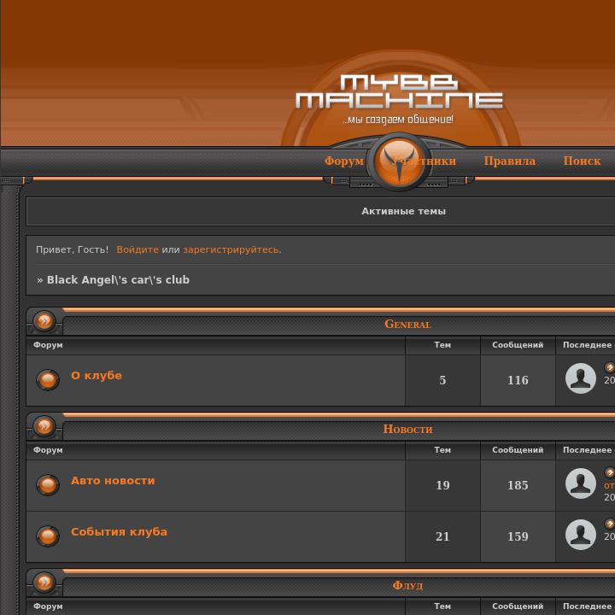This screenshot has width=615, height=615.
Task: Click Форум column header in Флуд table
Action: pos(48,606)
